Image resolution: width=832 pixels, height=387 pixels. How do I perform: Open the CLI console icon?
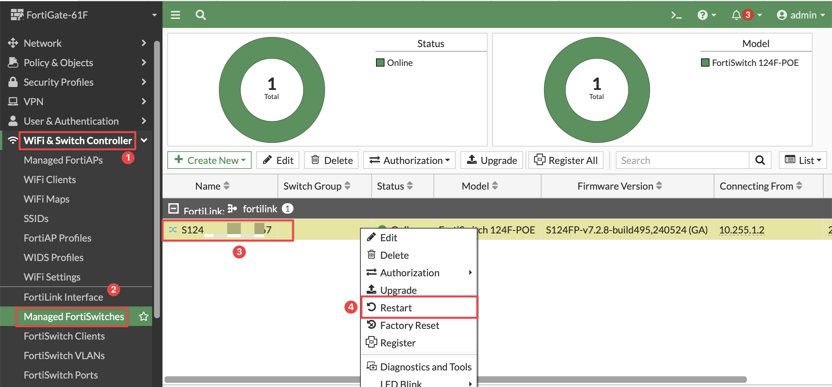point(676,15)
